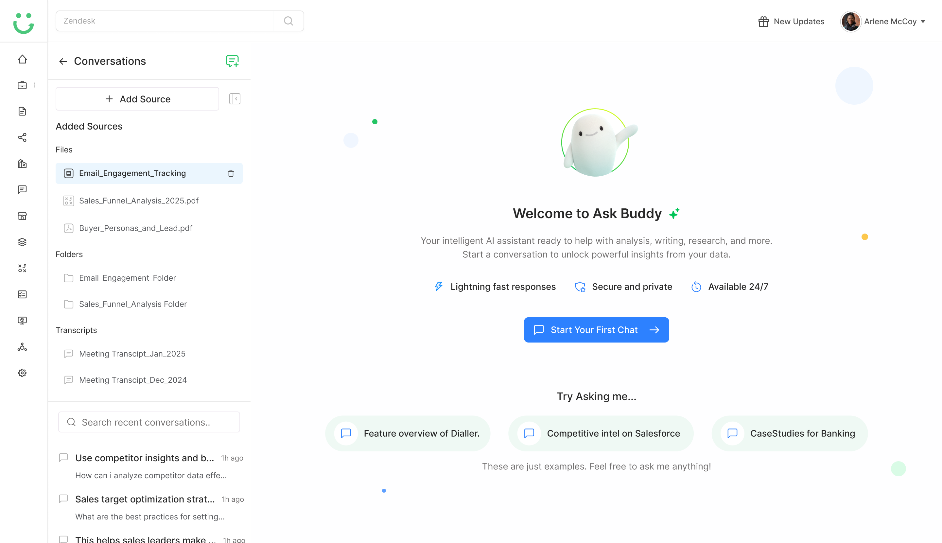This screenshot has width=942, height=543.
Task: Select Buyer_Personas_and_Lead.pdf file
Action: point(149,228)
